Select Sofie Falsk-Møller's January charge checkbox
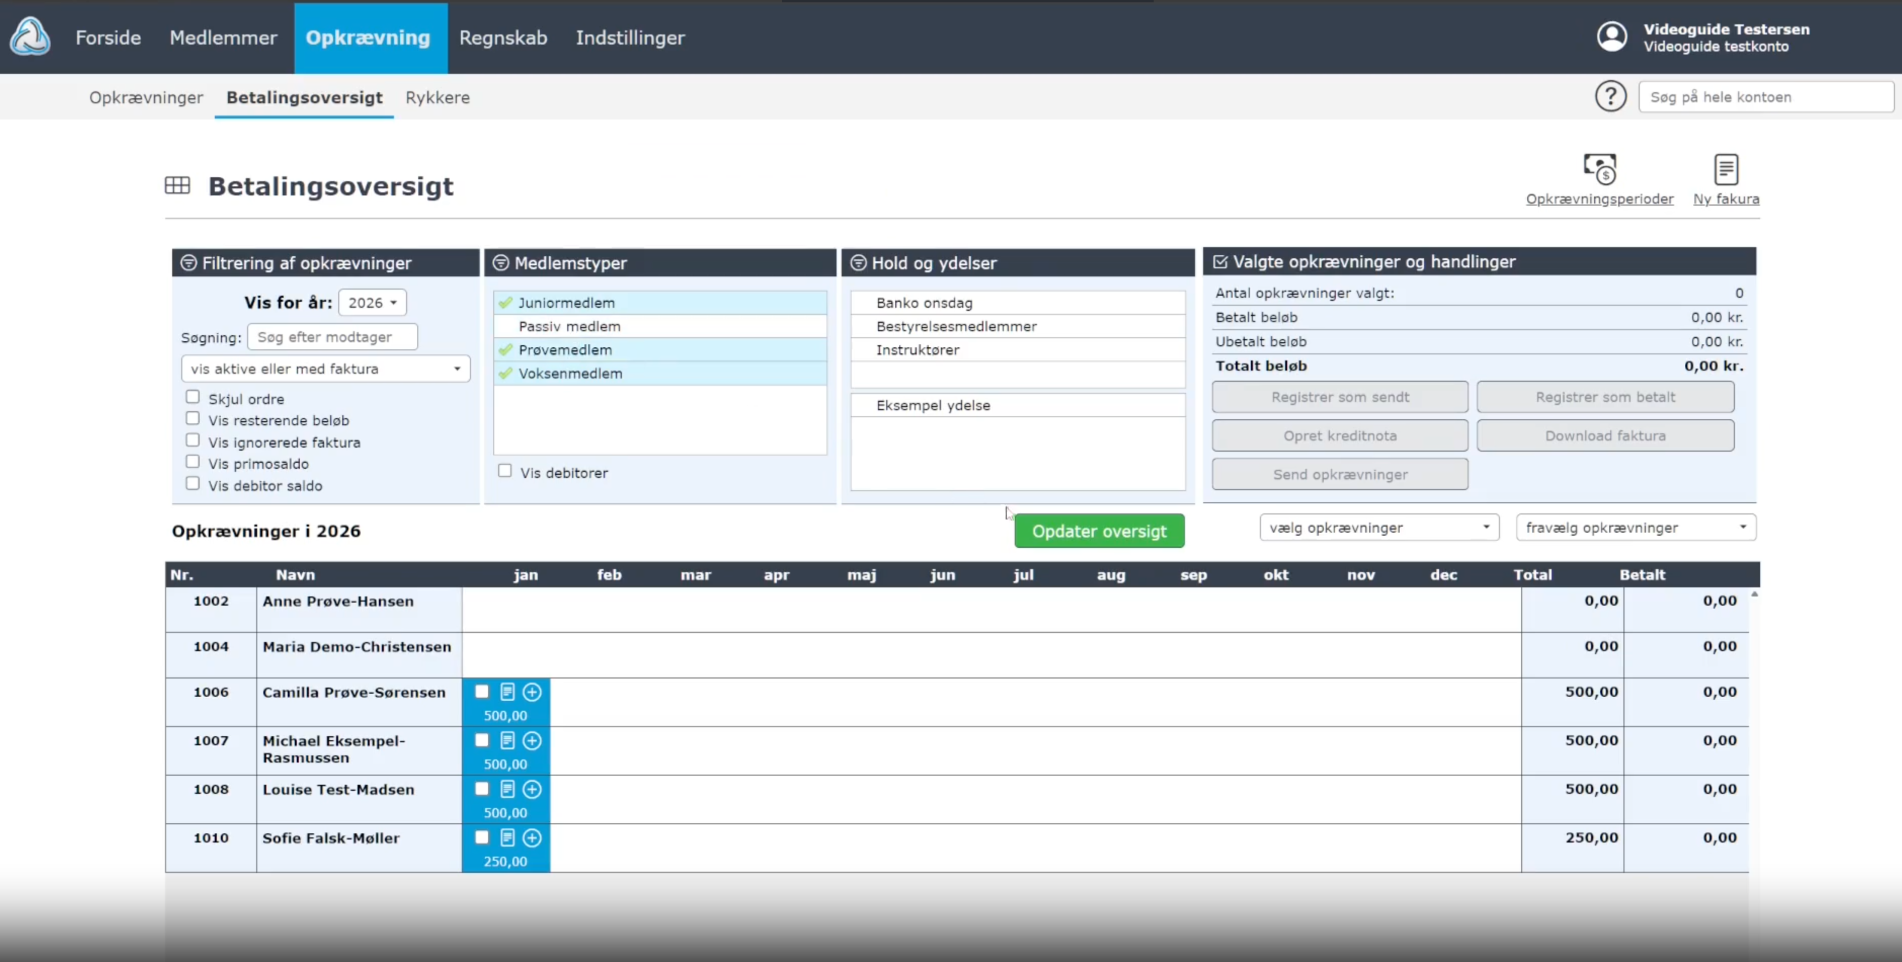The height and width of the screenshot is (962, 1902). [482, 837]
